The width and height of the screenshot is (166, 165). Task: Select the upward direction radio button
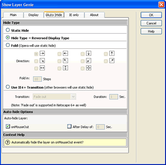coord(106,54)
